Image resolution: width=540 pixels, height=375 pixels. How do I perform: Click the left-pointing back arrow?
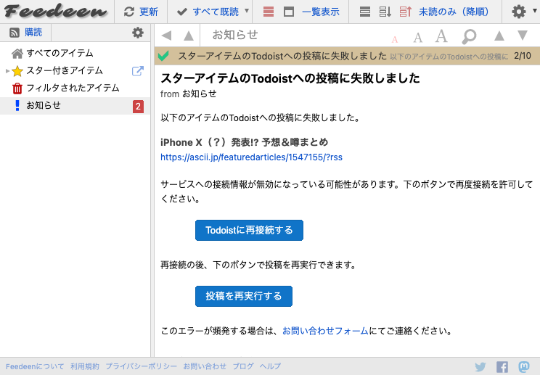coord(166,35)
